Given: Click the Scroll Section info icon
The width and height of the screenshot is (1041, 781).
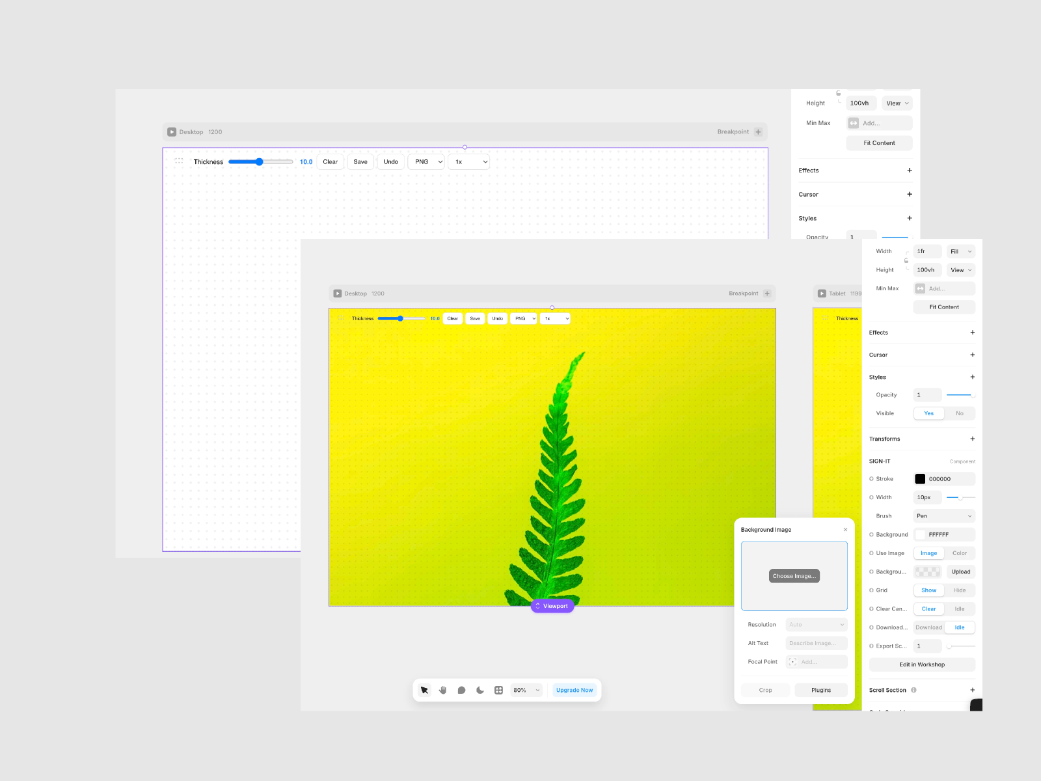Looking at the screenshot, I should (913, 690).
